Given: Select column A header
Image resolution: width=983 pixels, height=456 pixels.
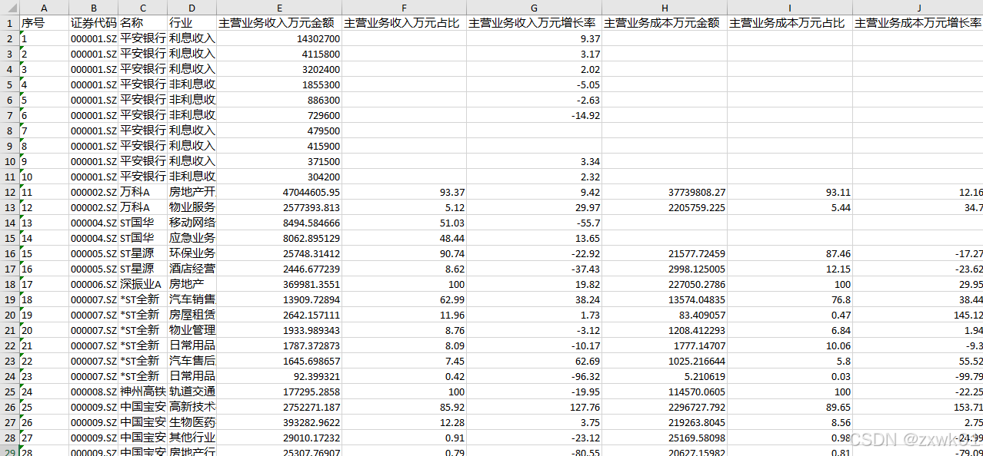Looking at the screenshot, I should pyautogui.click(x=44, y=7).
